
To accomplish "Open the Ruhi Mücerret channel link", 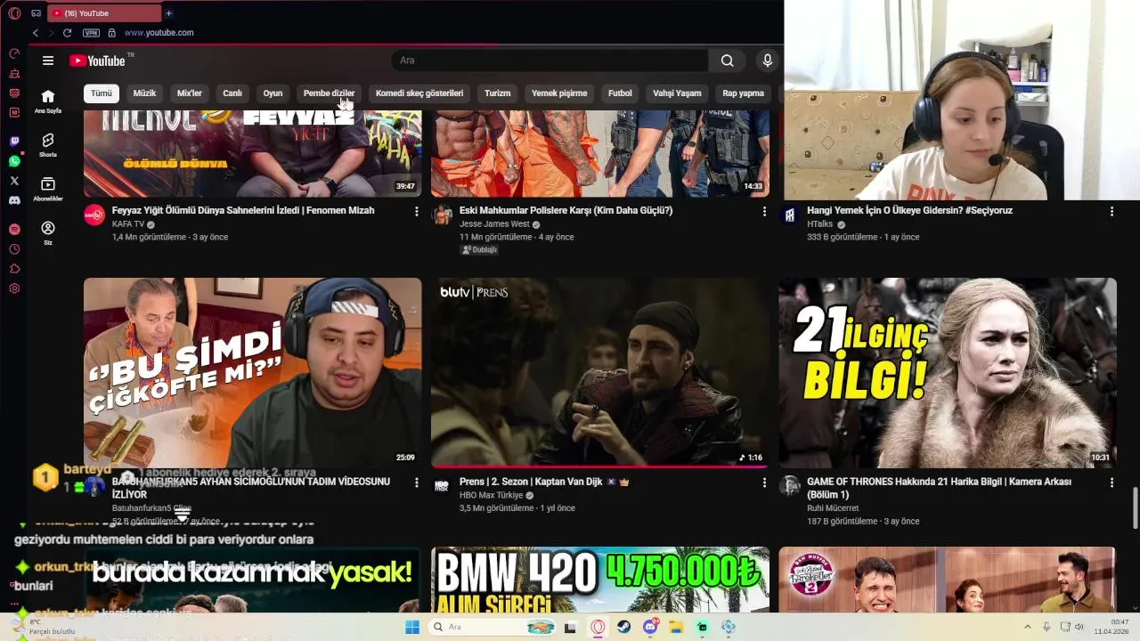I will [x=833, y=508].
